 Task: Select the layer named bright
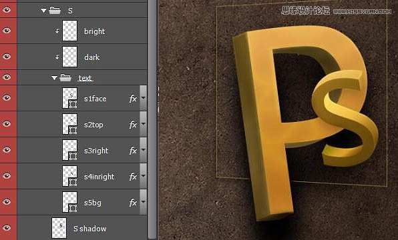(94, 31)
